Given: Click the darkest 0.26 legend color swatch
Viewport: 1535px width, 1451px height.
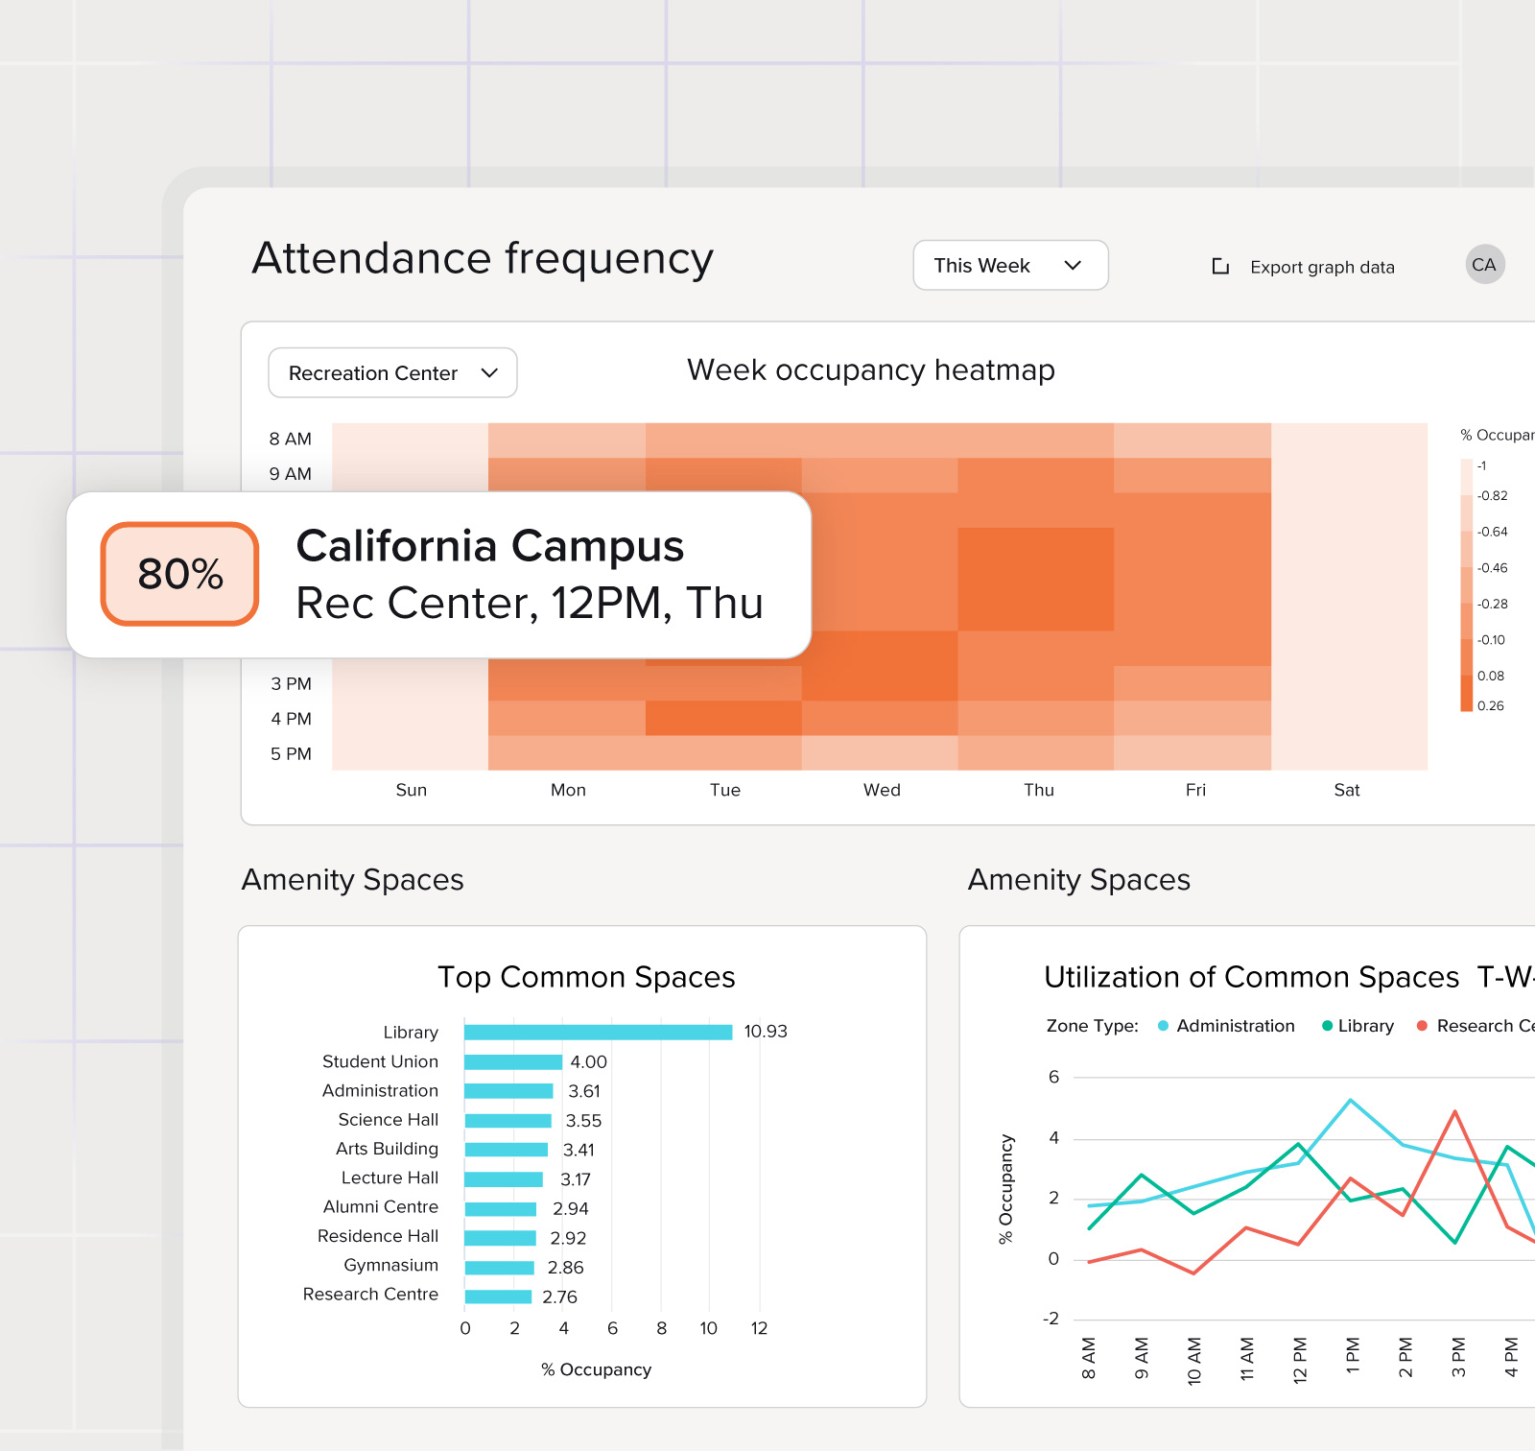Looking at the screenshot, I should 1466,693.
